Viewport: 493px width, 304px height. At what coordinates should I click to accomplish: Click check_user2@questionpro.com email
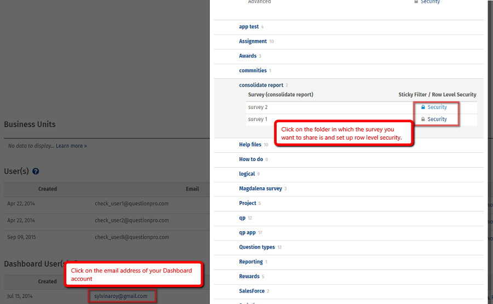(131, 220)
